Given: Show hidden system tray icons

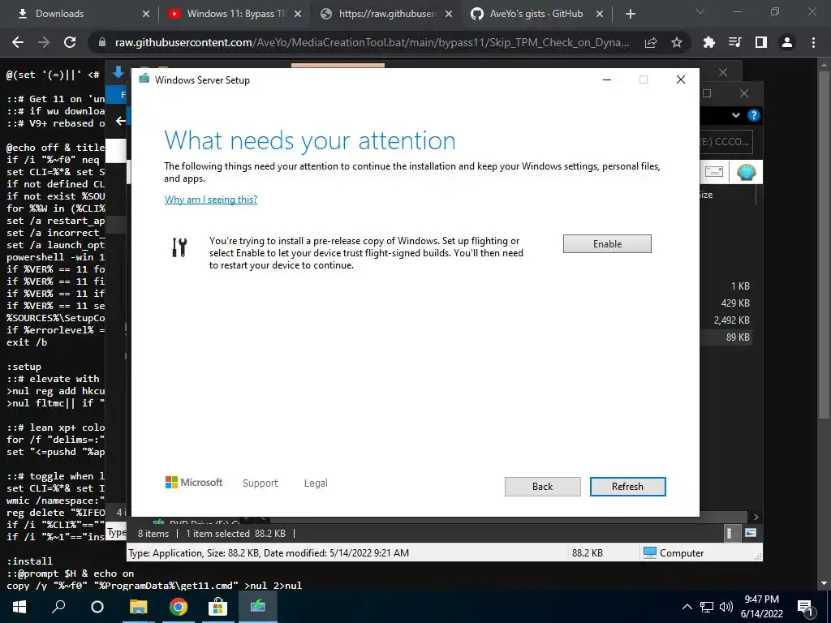Looking at the screenshot, I should 687,607.
